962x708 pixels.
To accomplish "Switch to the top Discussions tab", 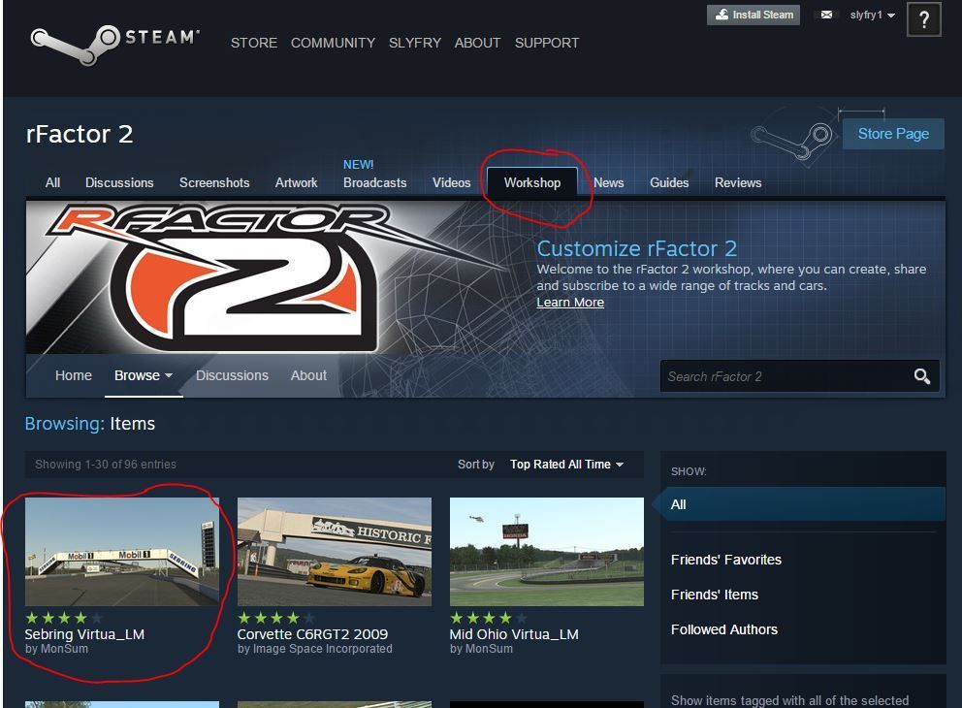I will (x=119, y=183).
